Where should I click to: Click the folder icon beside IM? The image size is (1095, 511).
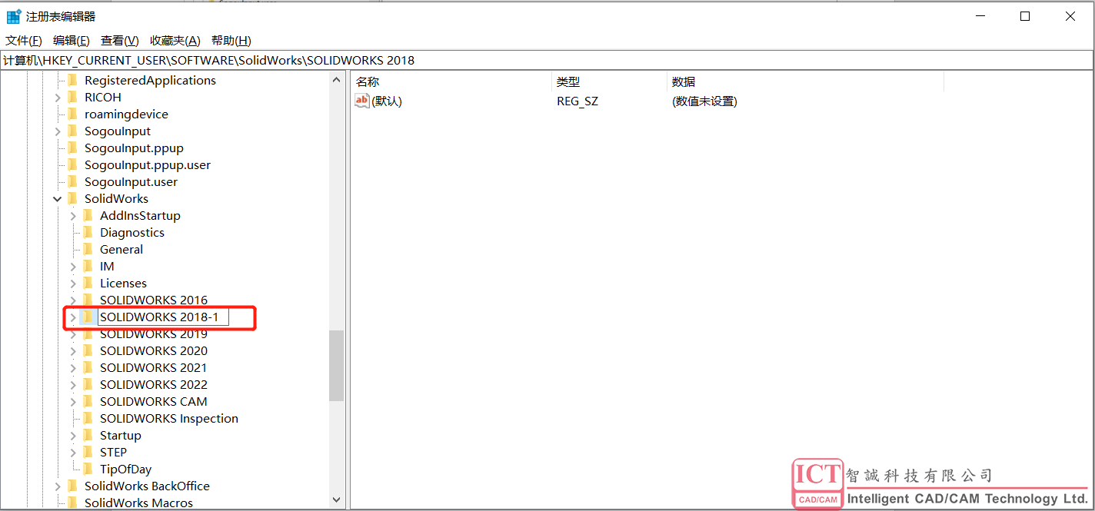(x=88, y=266)
